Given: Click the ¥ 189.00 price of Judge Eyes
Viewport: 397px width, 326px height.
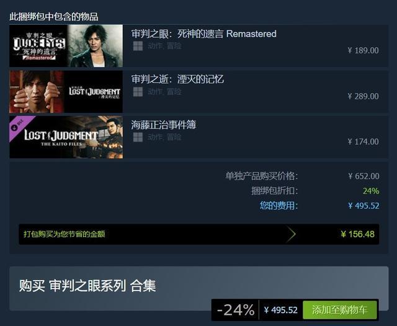Looking at the screenshot, I should (x=364, y=50).
